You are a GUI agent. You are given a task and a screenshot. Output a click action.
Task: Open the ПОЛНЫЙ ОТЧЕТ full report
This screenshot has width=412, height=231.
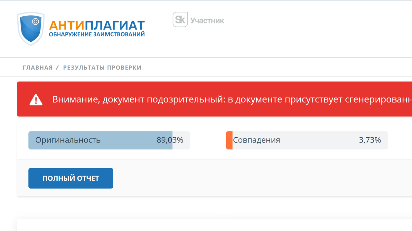[x=70, y=178]
